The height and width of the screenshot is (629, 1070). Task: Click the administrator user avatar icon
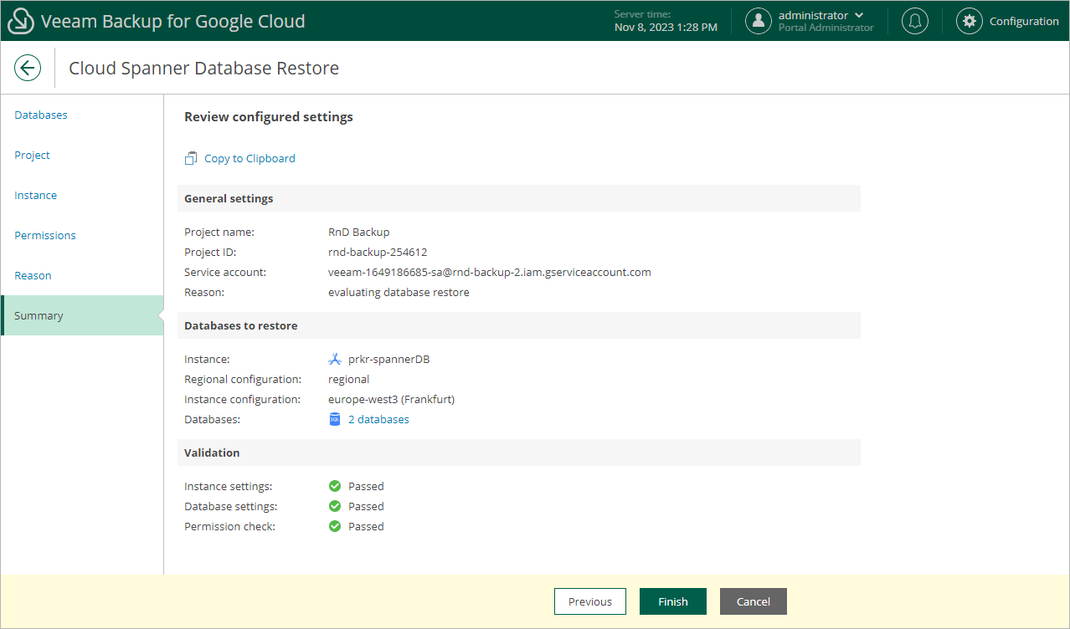[x=759, y=21]
